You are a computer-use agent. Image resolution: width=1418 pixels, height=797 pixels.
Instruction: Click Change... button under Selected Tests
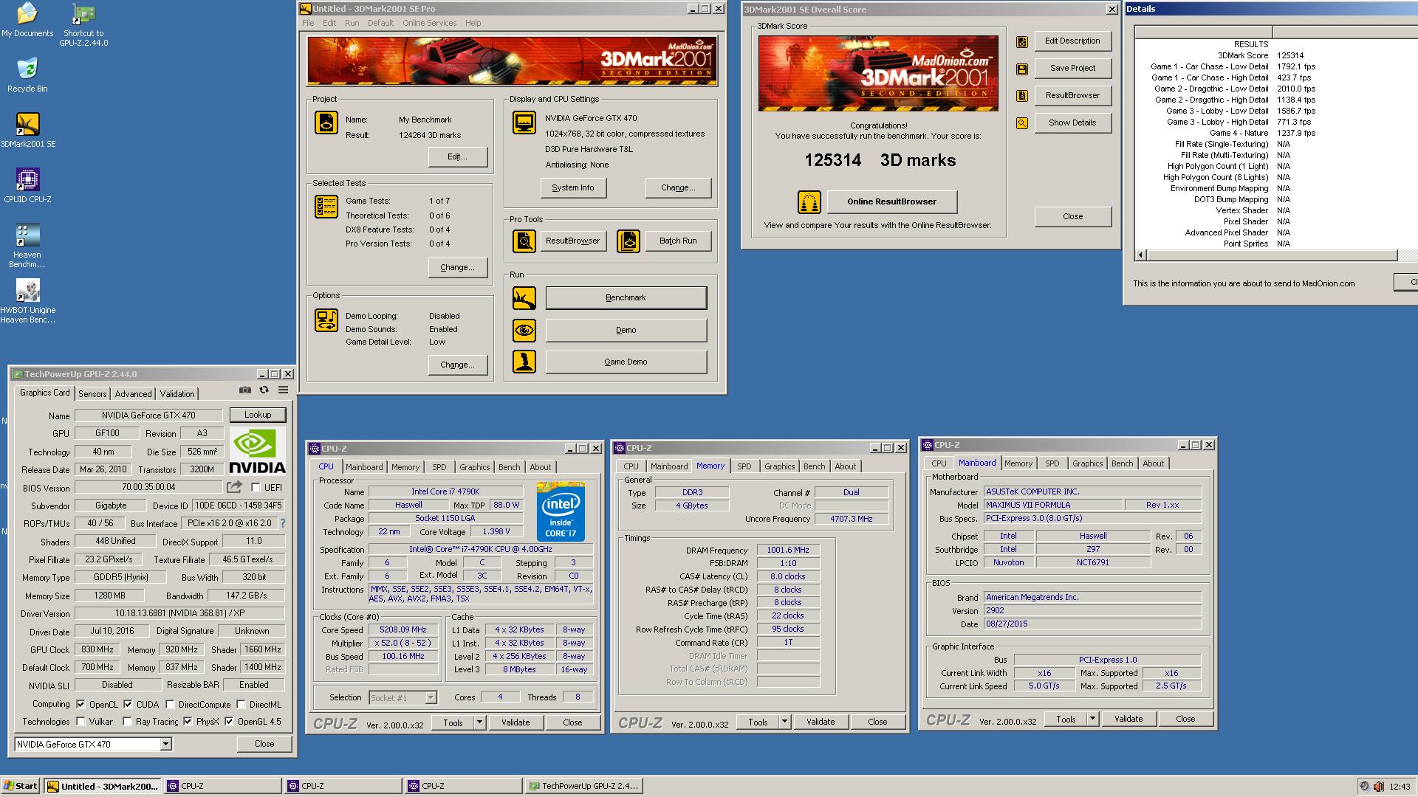(457, 267)
